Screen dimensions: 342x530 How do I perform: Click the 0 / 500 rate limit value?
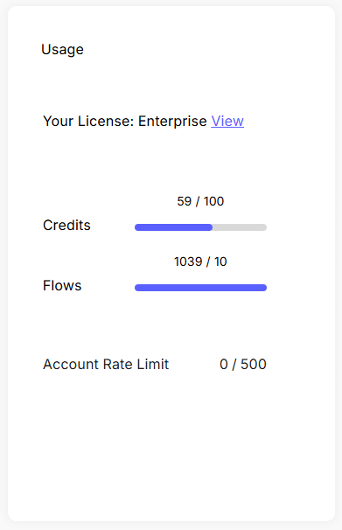243,365
